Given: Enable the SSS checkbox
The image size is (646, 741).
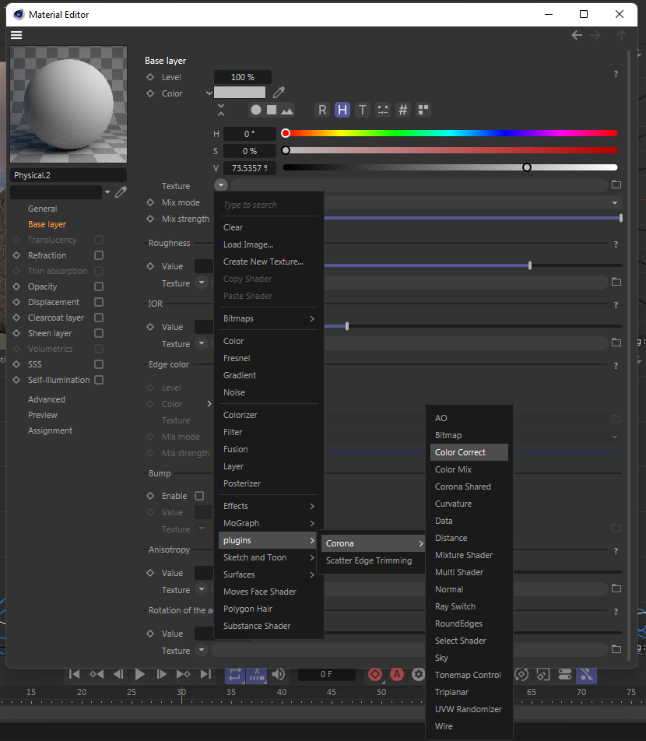Looking at the screenshot, I should tap(99, 364).
